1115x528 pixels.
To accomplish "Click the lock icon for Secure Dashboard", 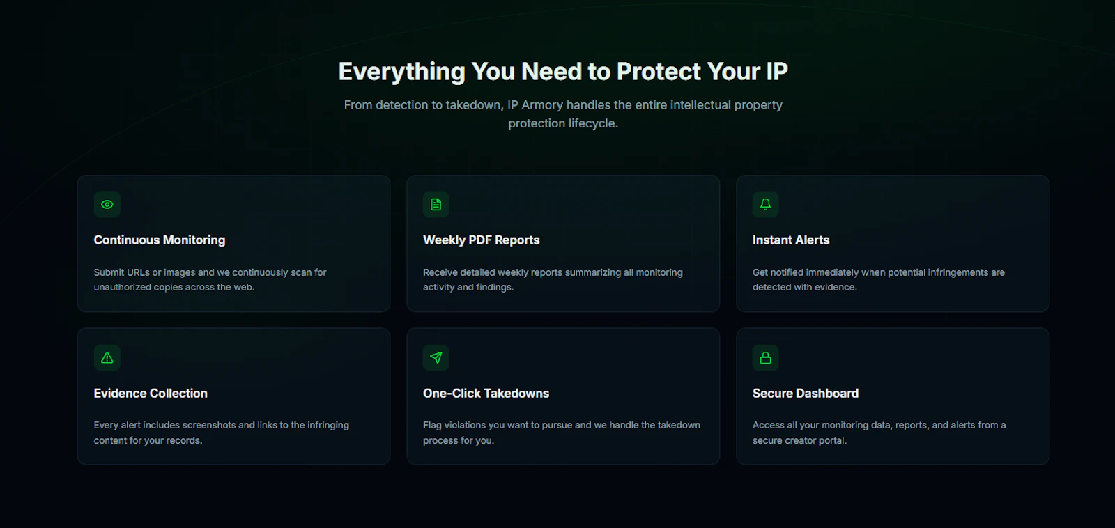I will tap(766, 358).
